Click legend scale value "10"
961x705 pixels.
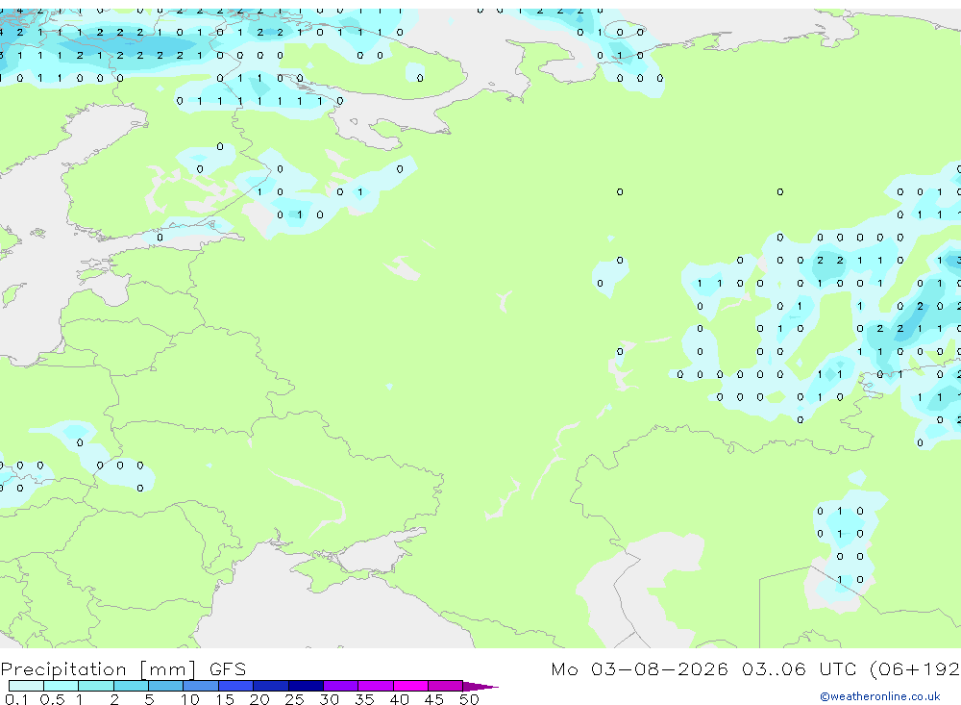tap(190, 699)
